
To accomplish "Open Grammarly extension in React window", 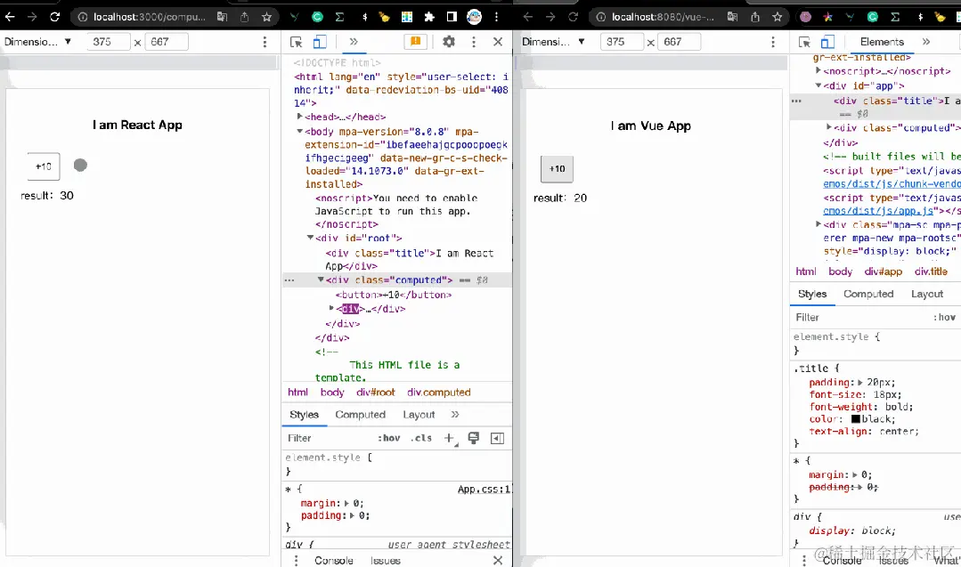I will (317, 17).
